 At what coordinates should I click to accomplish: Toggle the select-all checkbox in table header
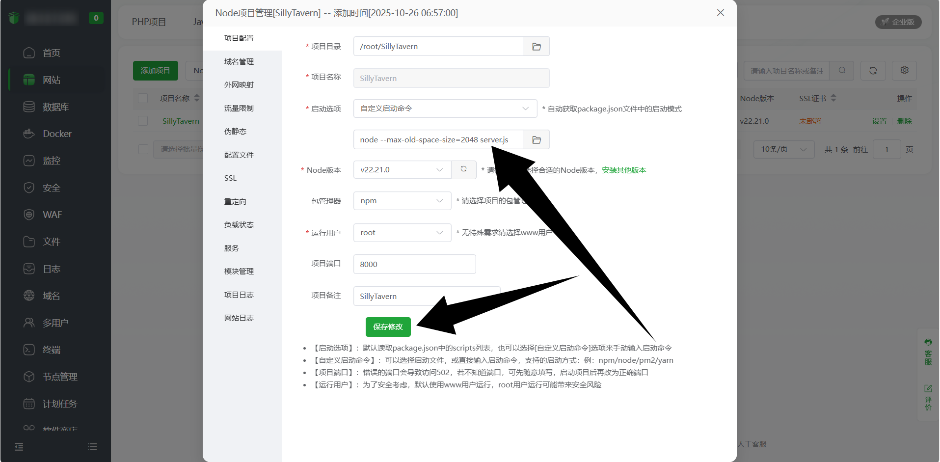pyautogui.click(x=143, y=98)
